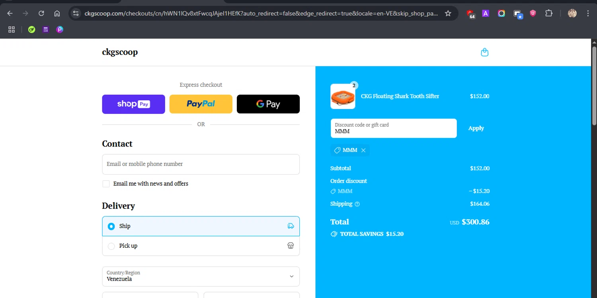Screen dimensions: 597x298
Task: Open the window-with-star extension icon
Action: tap(517, 14)
